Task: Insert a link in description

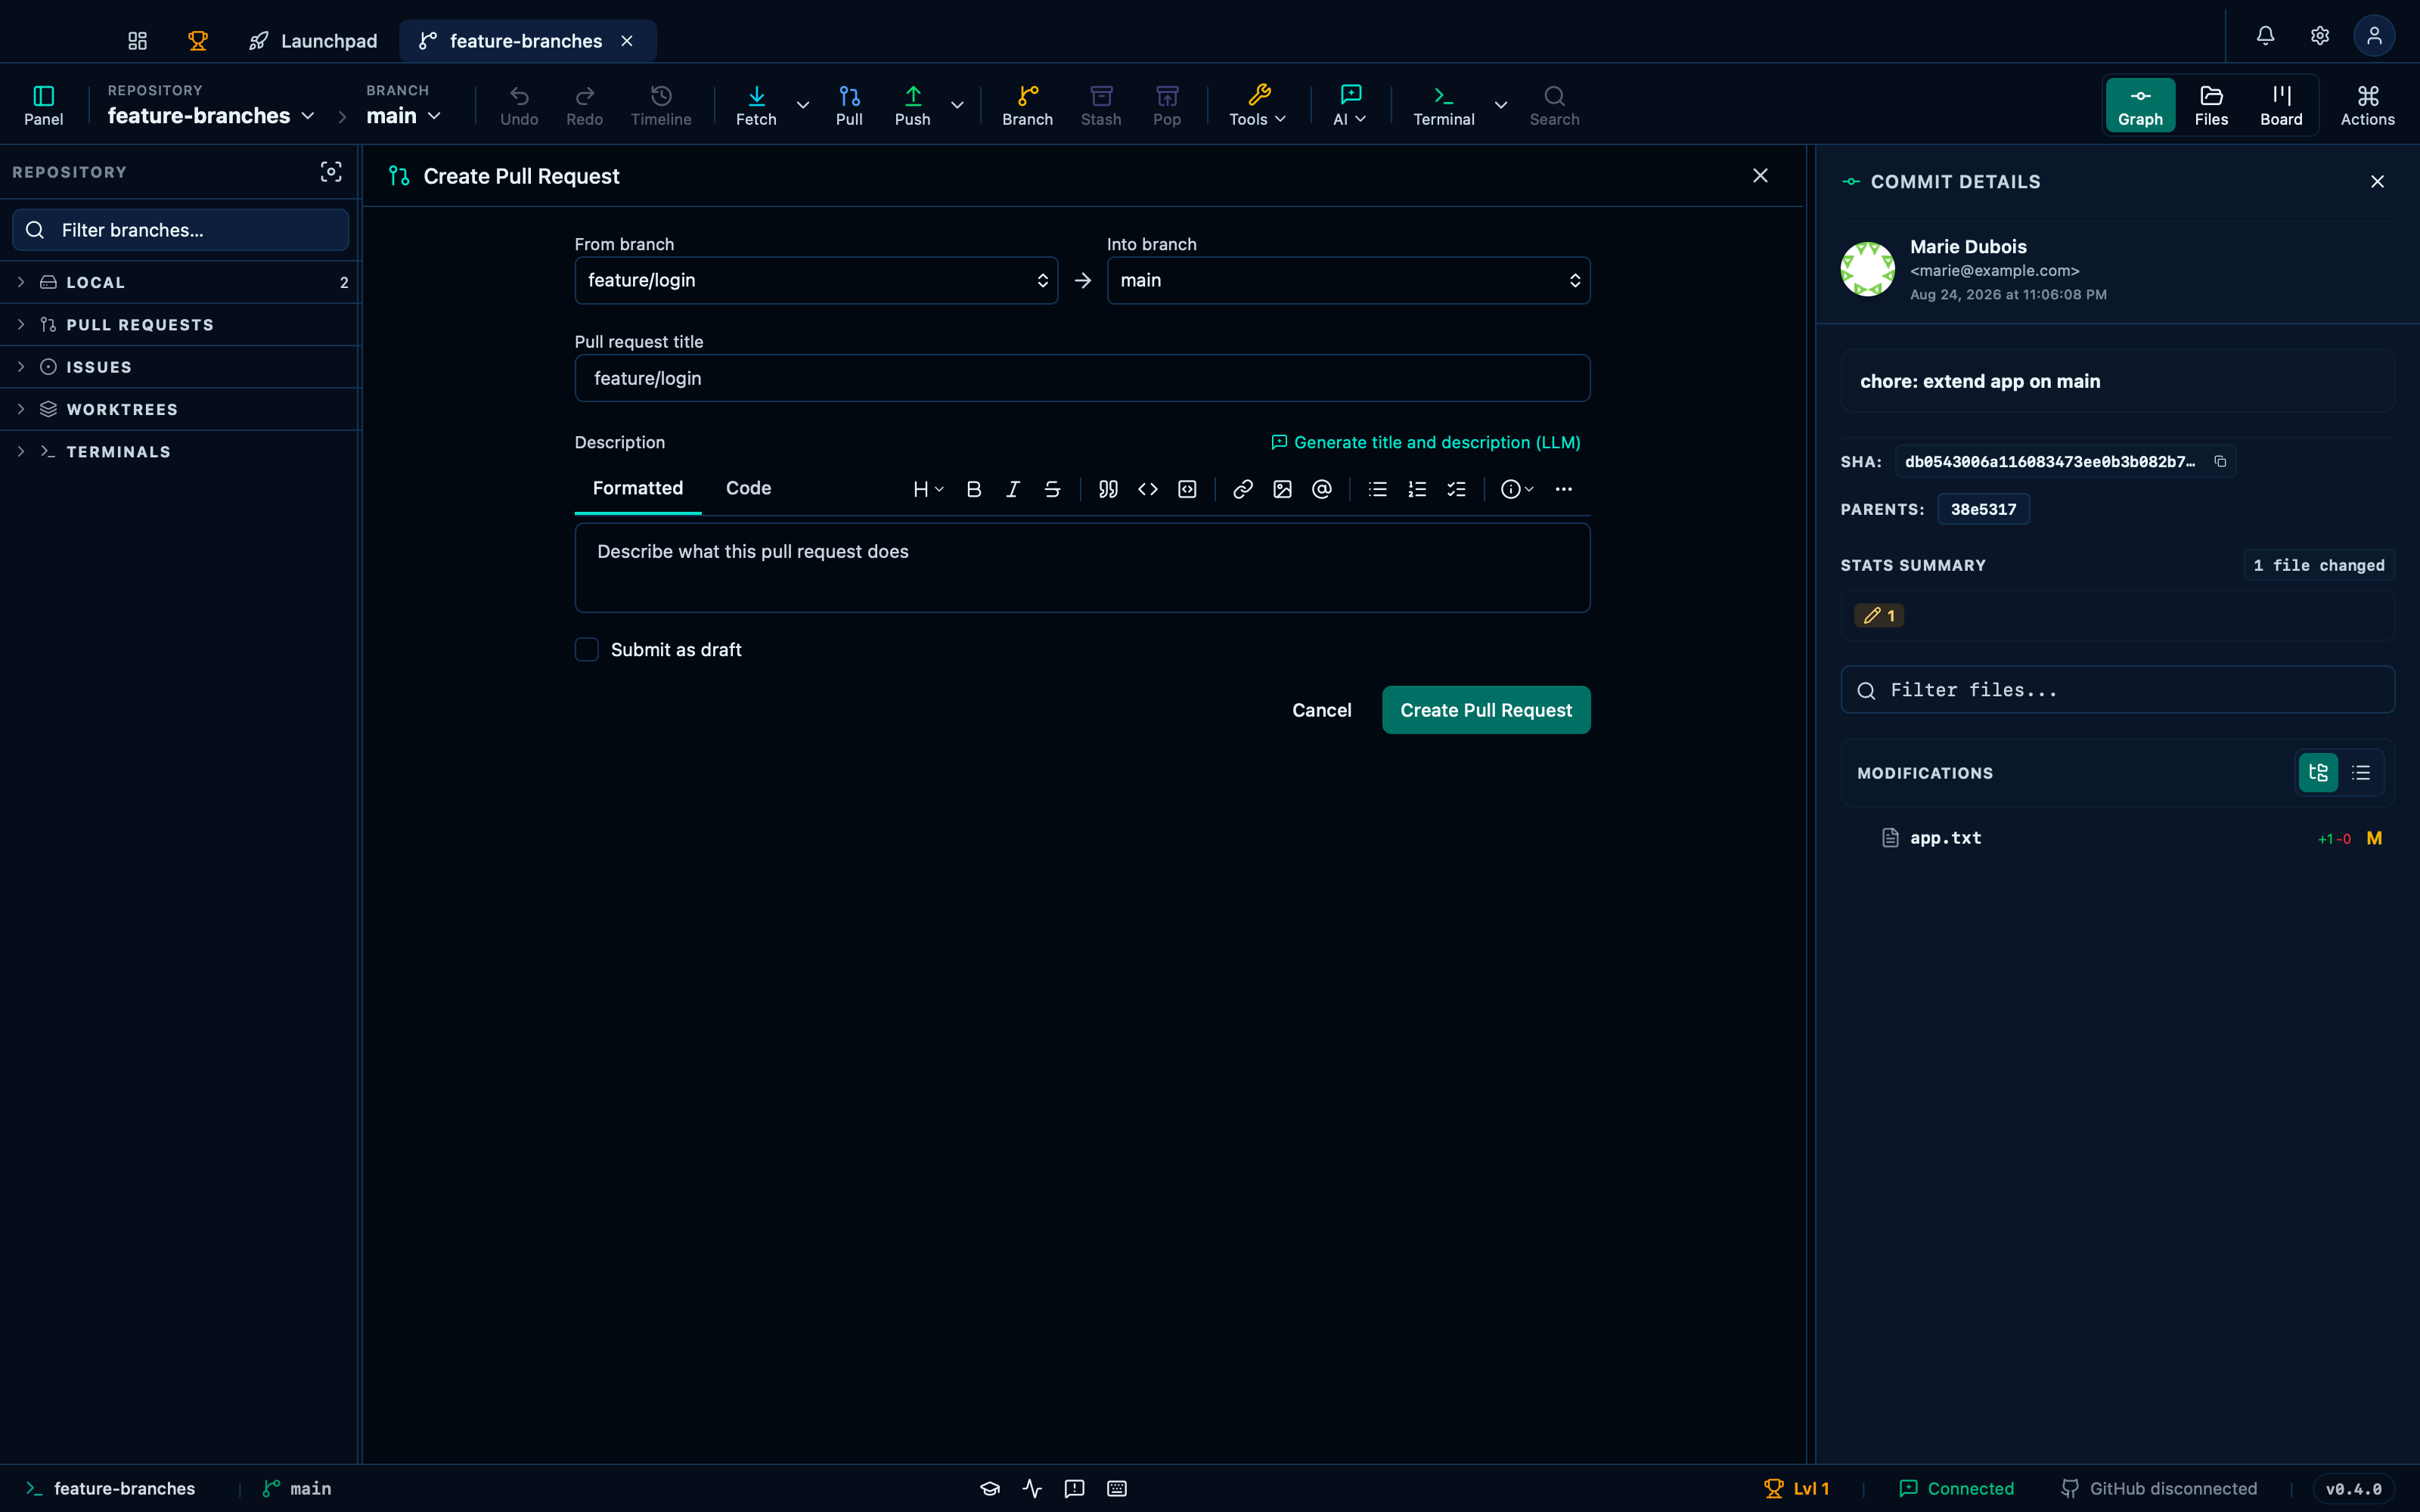Action: [x=1243, y=489]
